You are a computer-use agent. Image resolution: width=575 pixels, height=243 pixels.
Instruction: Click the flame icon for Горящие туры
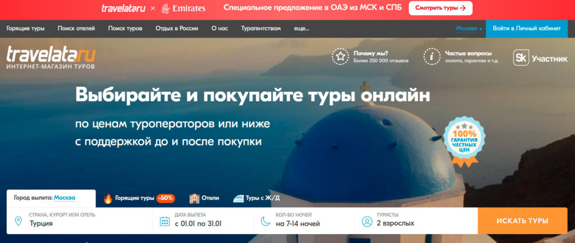coord(108,198)
